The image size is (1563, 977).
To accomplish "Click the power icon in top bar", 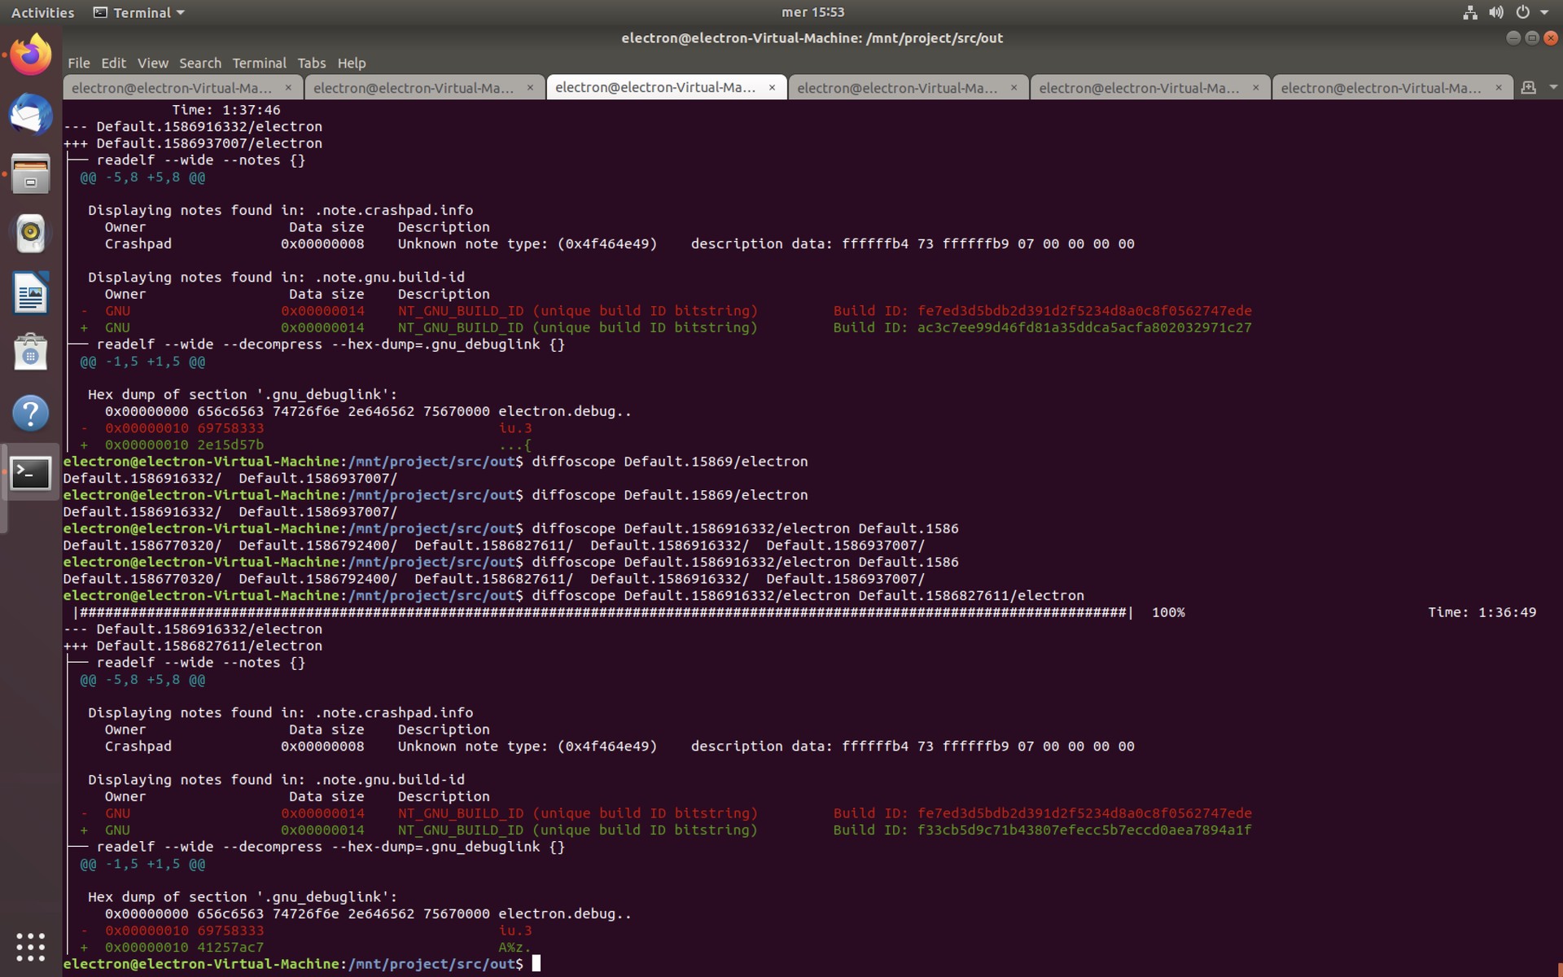I will (x=1522, y=12).
